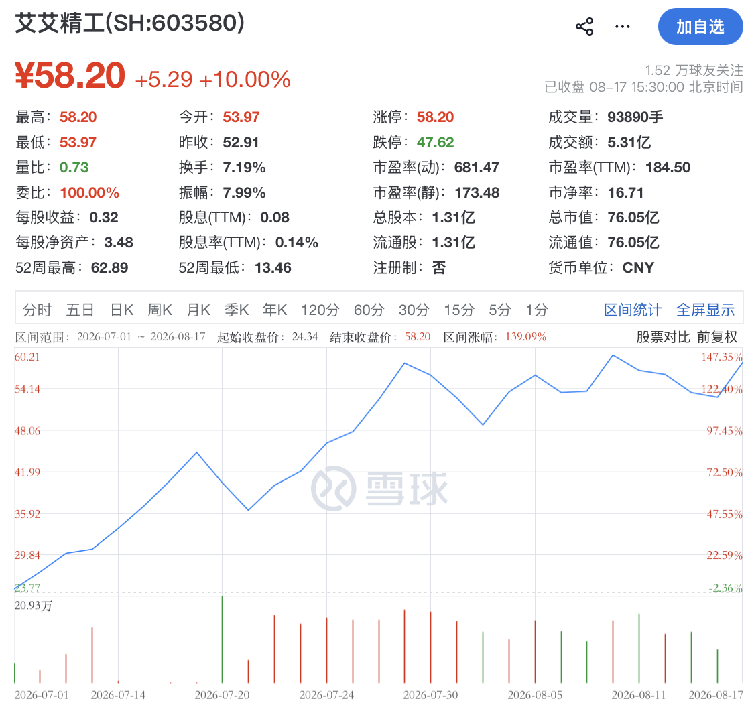
Task: Add stock with 加自选 button
Action: tap(700, 27)
